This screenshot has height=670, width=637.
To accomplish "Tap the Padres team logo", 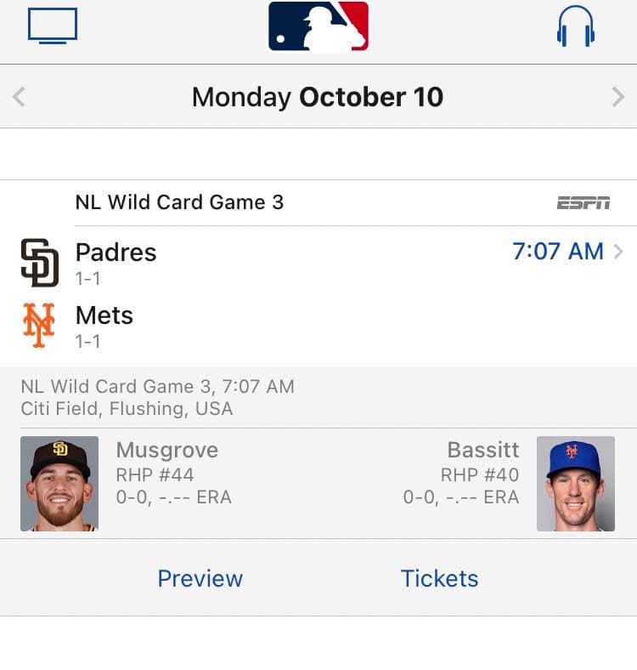I will click(x=40, y=263).
